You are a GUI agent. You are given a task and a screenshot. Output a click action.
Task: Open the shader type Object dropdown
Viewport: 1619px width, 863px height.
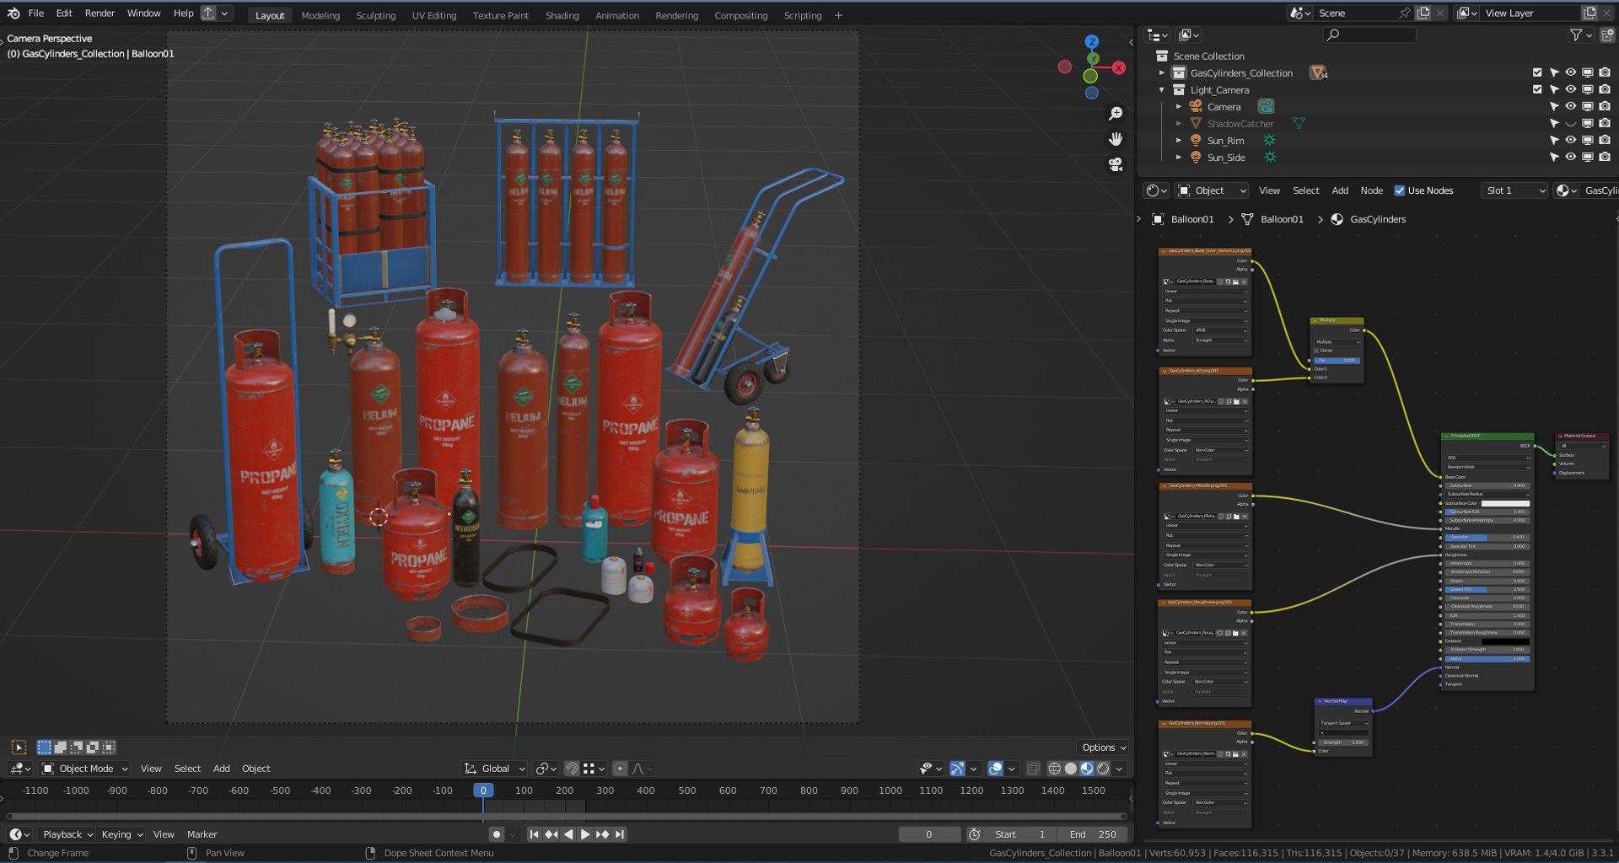coord(1212,191)
